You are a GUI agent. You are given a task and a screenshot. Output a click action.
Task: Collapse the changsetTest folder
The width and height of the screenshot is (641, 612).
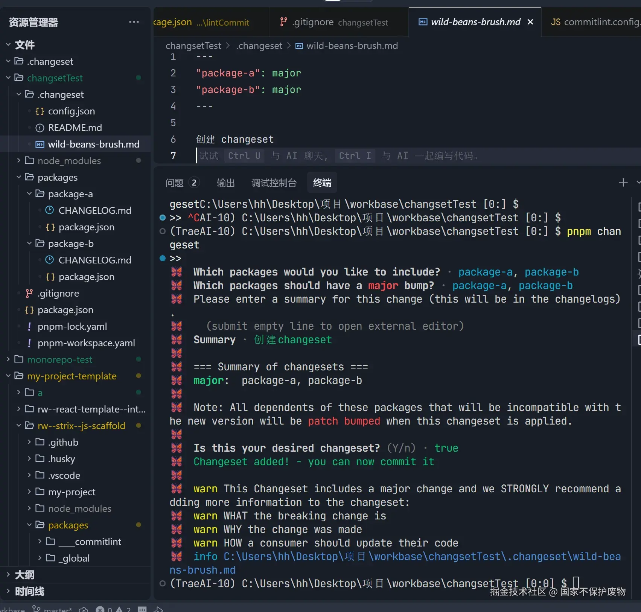click(55, 78)
